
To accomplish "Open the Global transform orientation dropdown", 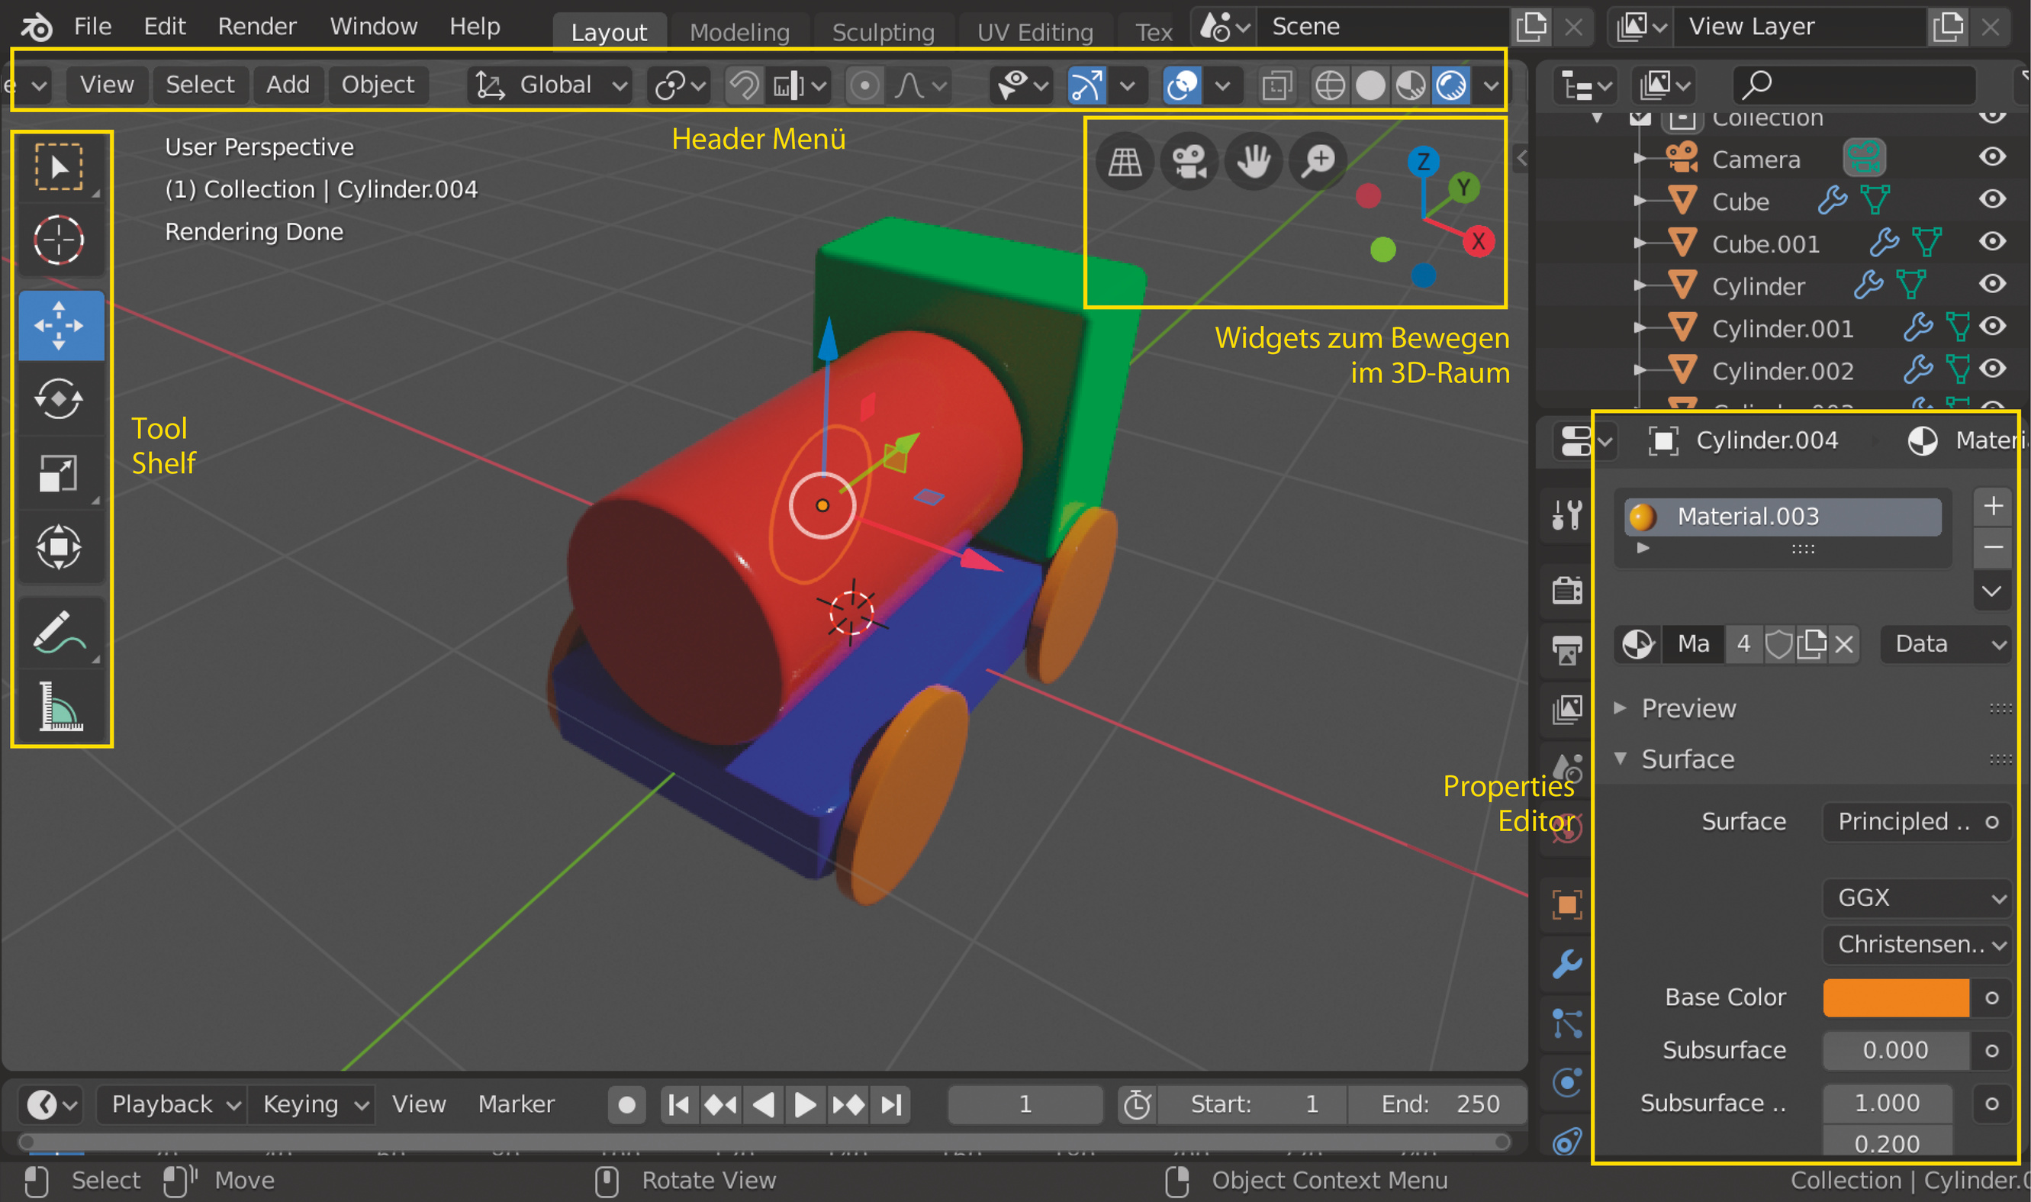I will click(x=552, y=85).
